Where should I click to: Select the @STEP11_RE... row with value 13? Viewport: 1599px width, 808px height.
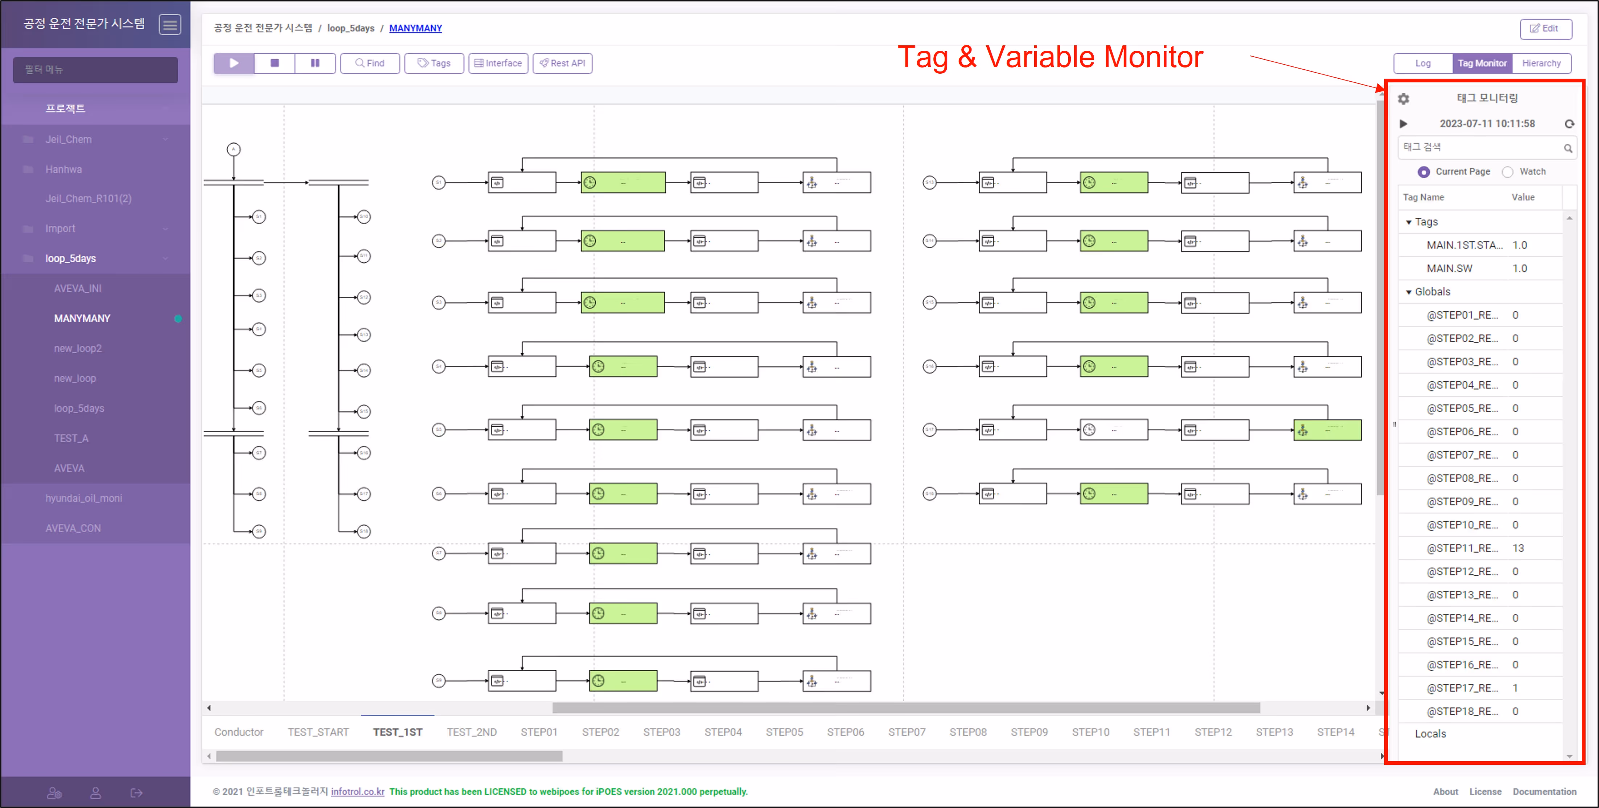pyautogui.click(x=1480, y=548)
